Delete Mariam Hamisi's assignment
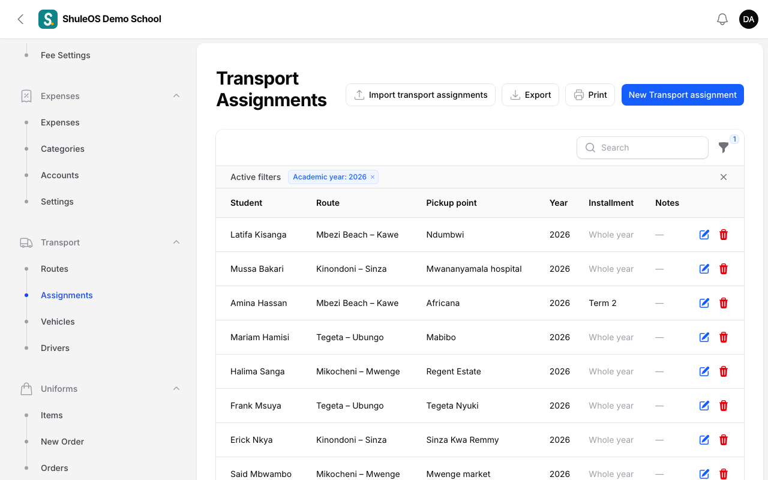Screen dimensions: 768x480 coord(724,337)
